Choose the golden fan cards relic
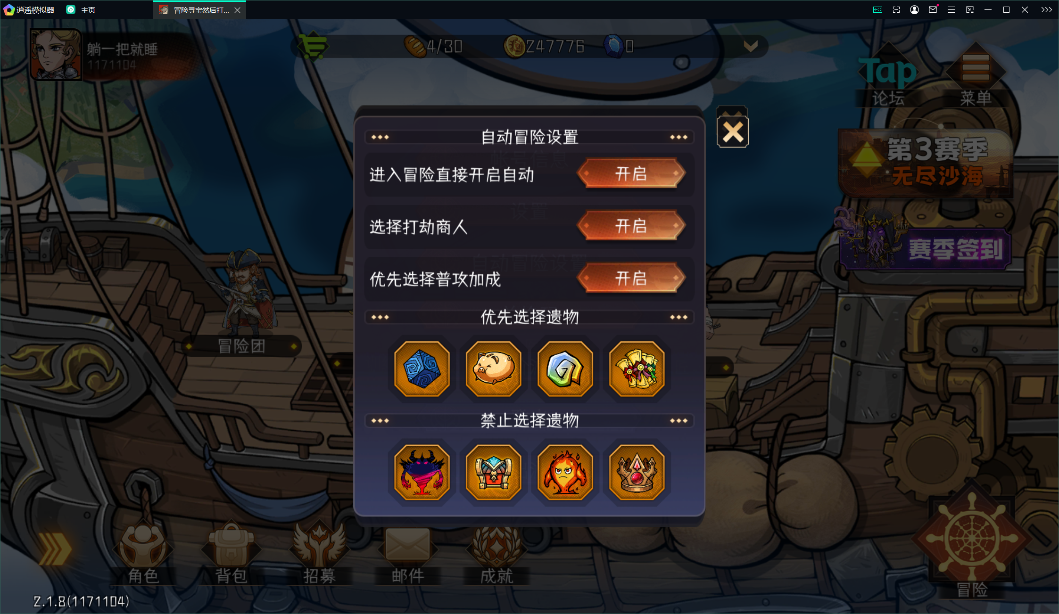Screen dimensions: 1059x614 pos(637,368)
